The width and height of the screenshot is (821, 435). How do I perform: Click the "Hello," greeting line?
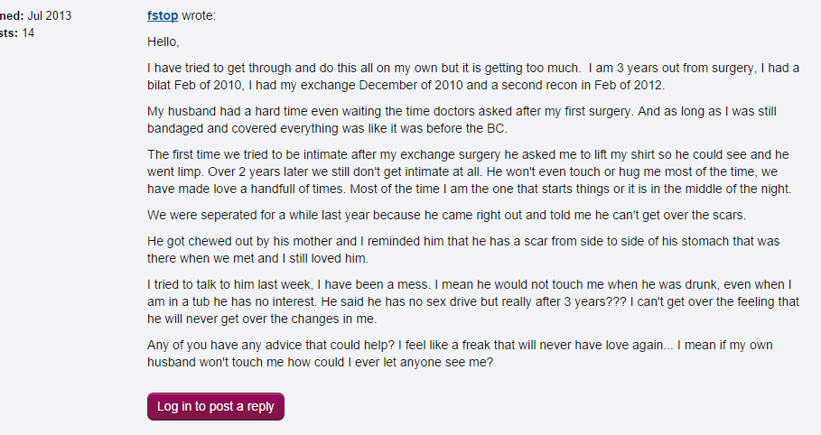tap(163, 42)
